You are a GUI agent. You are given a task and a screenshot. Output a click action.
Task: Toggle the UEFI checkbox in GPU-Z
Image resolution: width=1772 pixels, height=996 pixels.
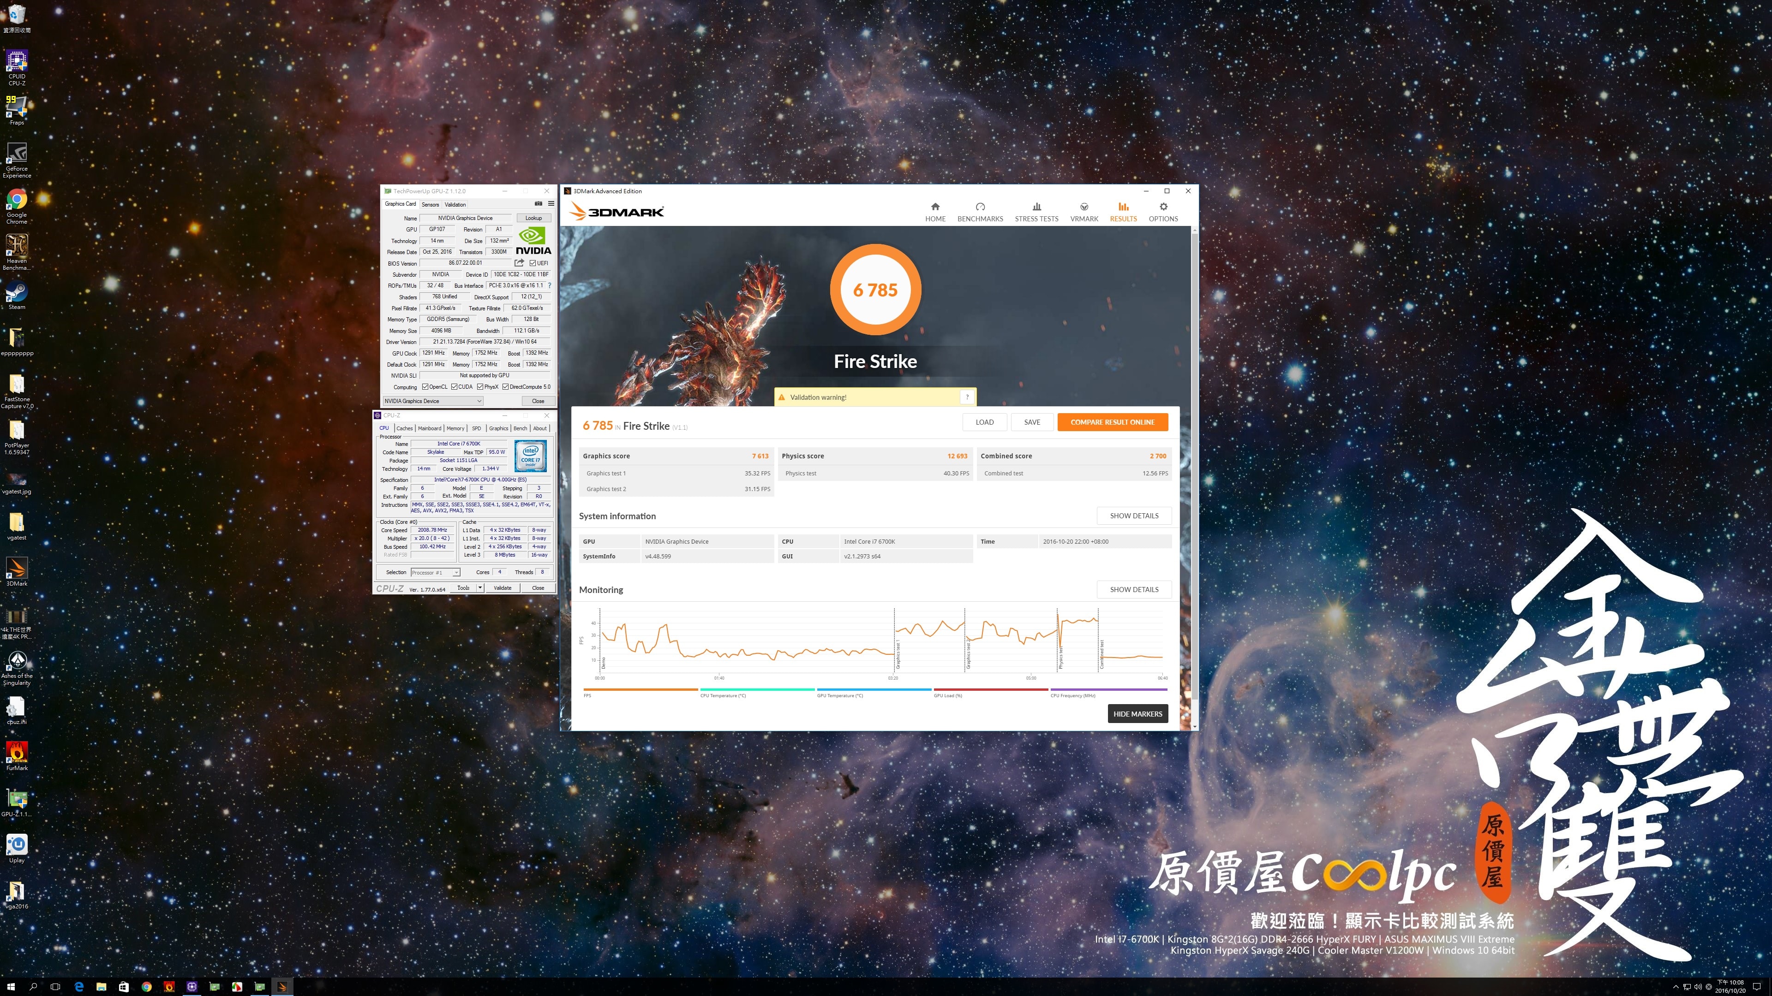[x=533, y=262]
